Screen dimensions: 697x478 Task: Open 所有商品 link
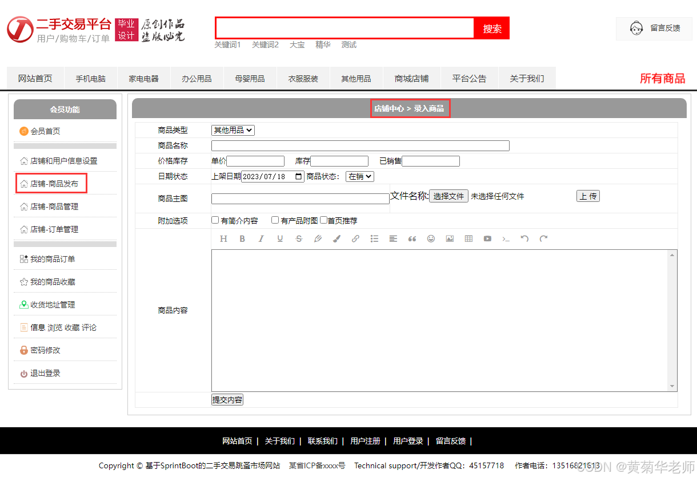(x=662, y=79)
